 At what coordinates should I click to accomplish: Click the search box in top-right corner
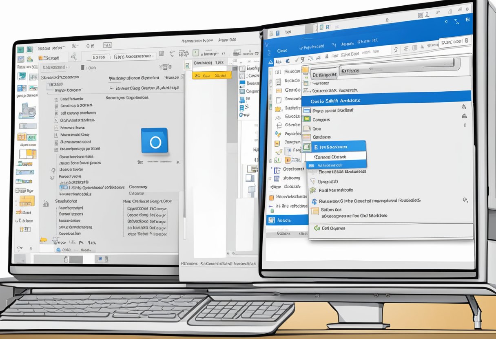[455, 42]
